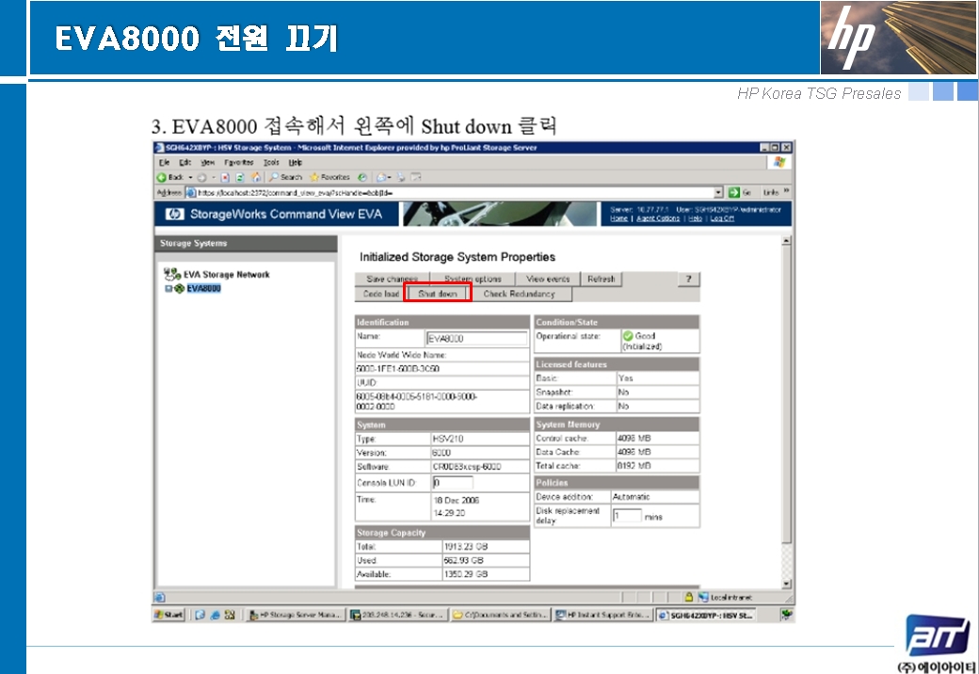979x674 pixels.
Task: Click the Show Desktop quick launch icon
Action: click(x=200, y=615)
